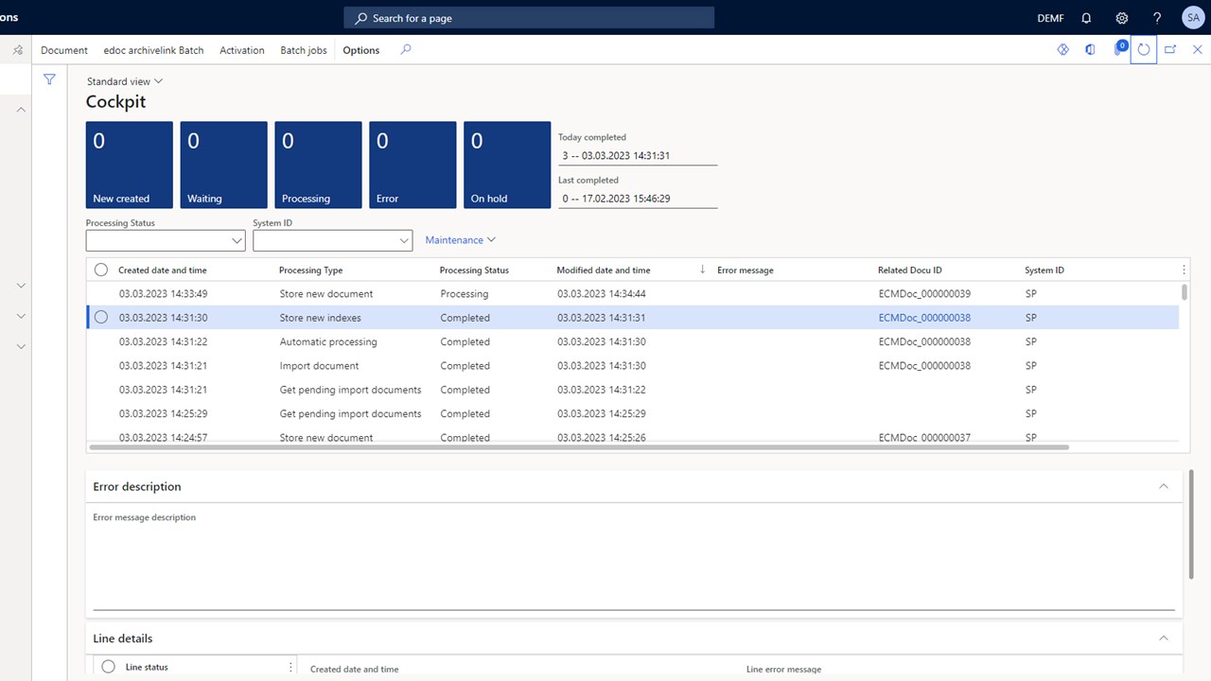Viewport: 1211px width, 681px height.
Task: Expand the Standard view selector
Action: click(125, 81)
